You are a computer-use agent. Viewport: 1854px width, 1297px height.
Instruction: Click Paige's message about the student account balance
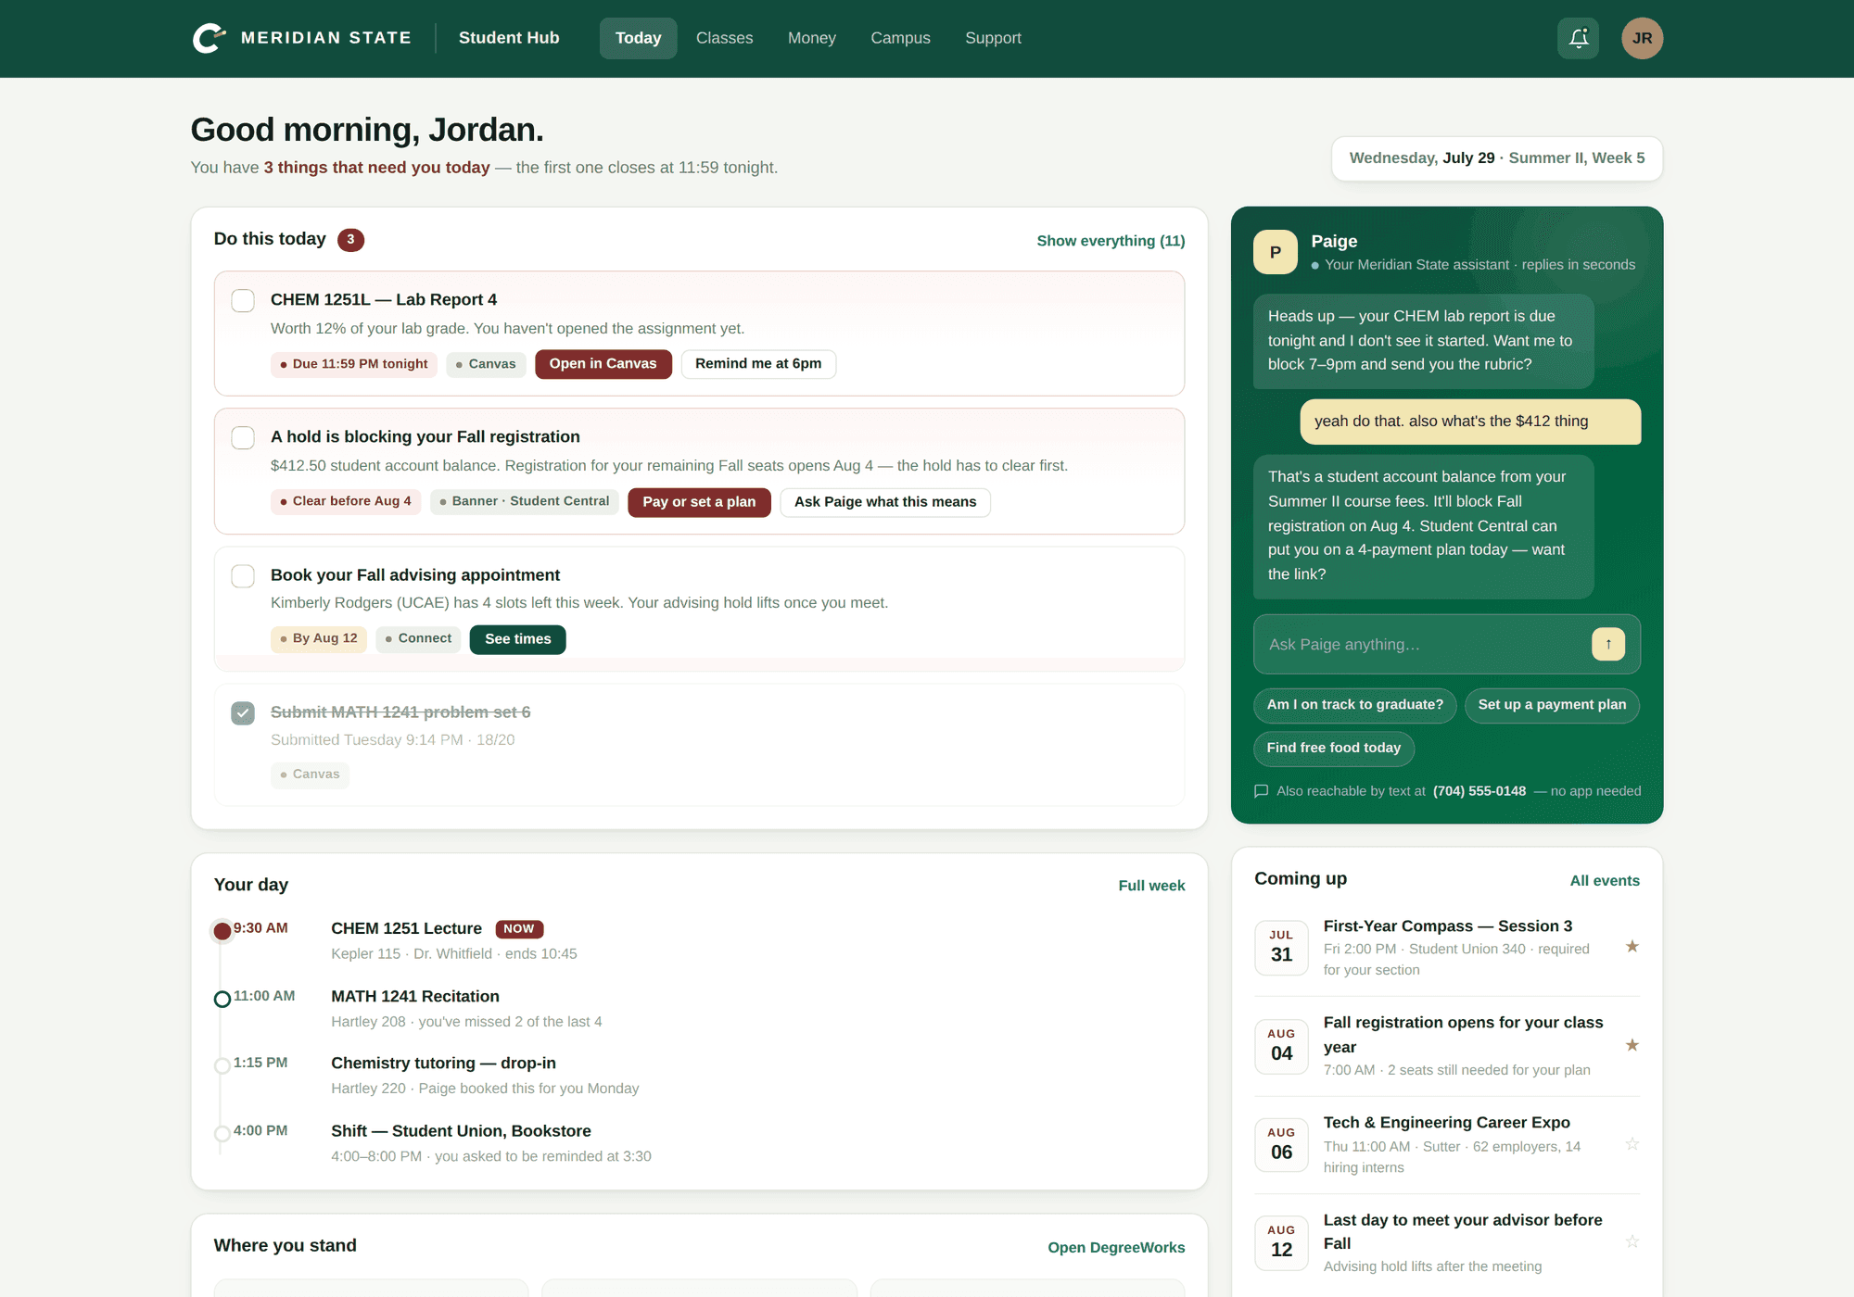(x=1423, y=526)
